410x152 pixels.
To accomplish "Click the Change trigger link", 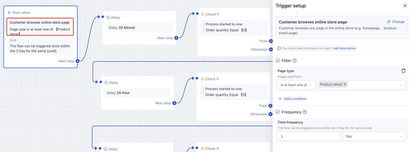I will coord(398,22).
